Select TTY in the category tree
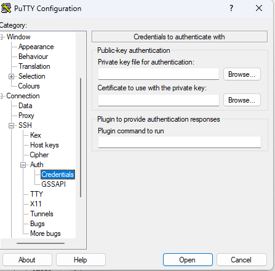275x271 pixels. pyautogui.click(x=36, y=194)
